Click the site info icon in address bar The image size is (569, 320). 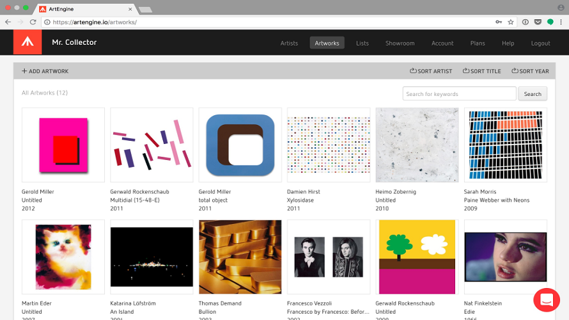(47, 22)
